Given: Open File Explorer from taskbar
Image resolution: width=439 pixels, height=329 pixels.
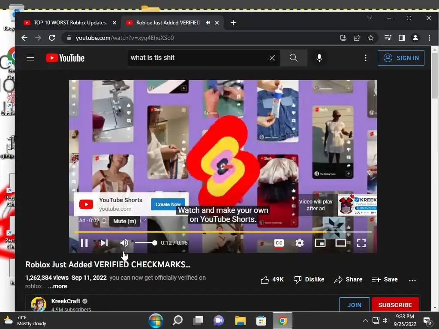Looking at the screenshot, I should click(240, 320).
